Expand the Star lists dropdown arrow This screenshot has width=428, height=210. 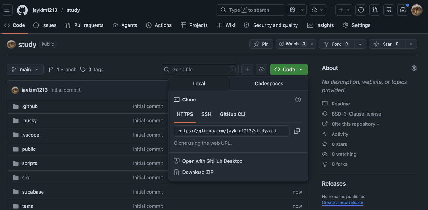point(411,44)
